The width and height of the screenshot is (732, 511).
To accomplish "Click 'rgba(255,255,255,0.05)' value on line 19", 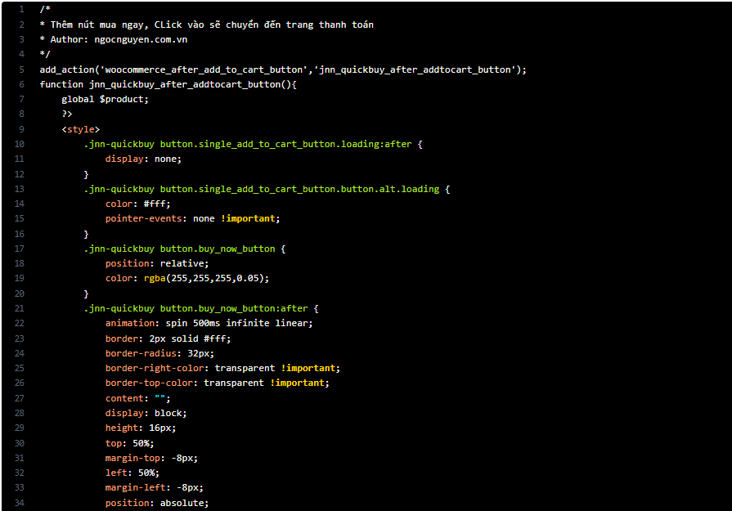I will tap(204, 279).
